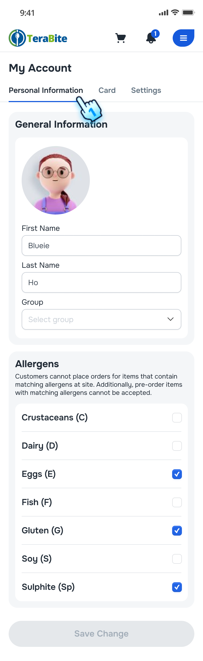Open the shopping cart

coord(120,38)
